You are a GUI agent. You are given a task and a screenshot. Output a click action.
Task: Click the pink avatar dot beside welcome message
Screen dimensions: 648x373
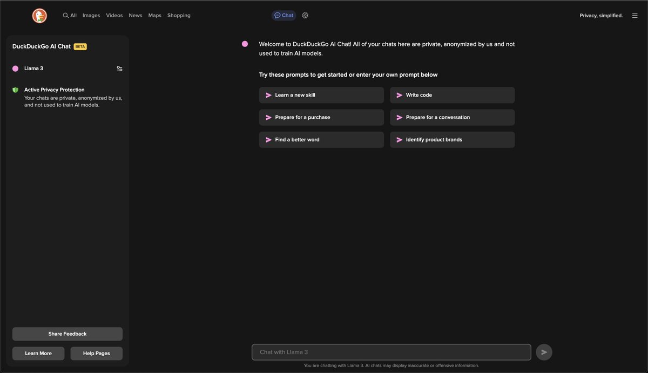point(245,44)
